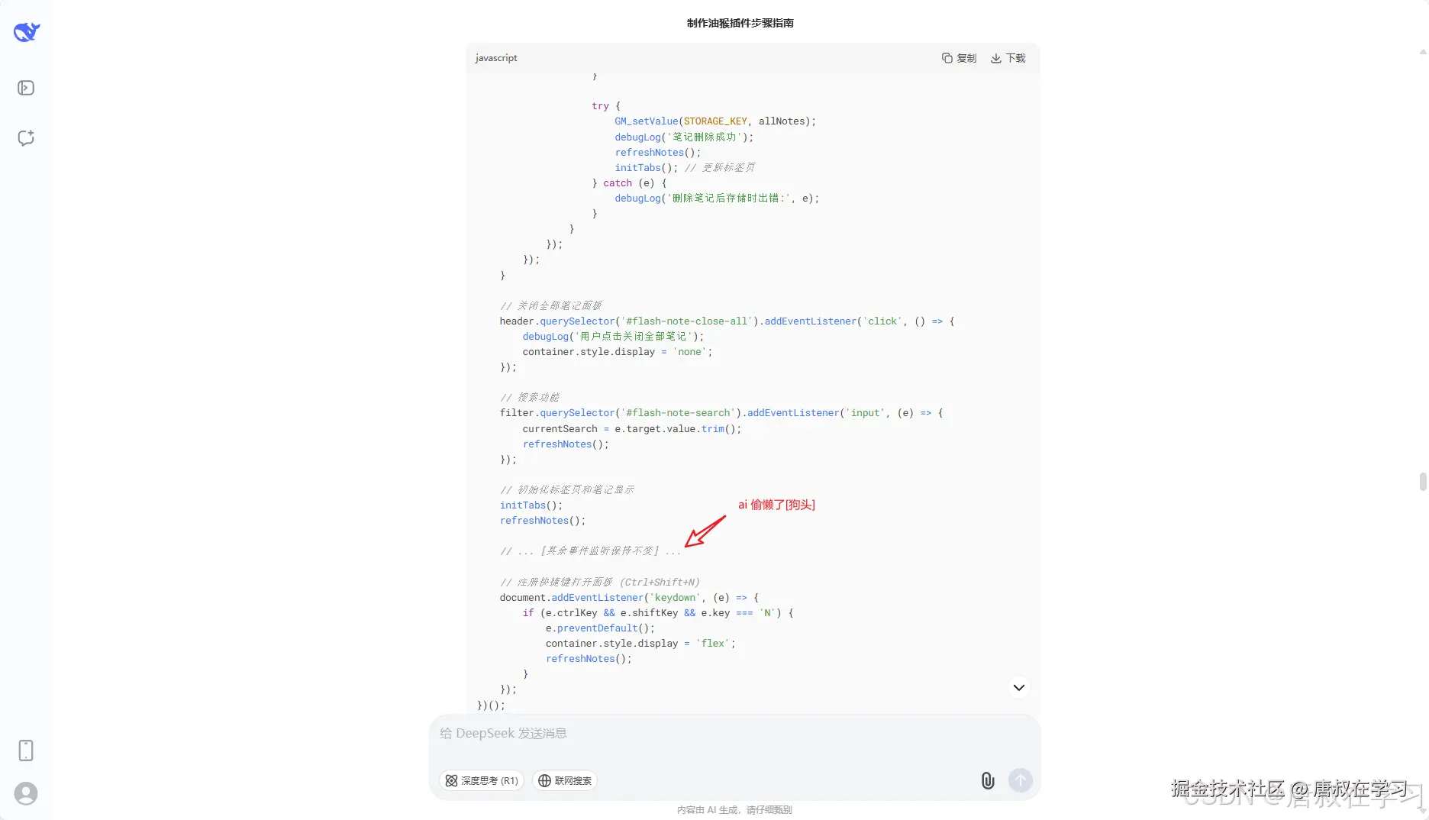This screenshot has width=1429, height=820.
Task: Click the send message arrow button
Action: tap(1021, 780)
